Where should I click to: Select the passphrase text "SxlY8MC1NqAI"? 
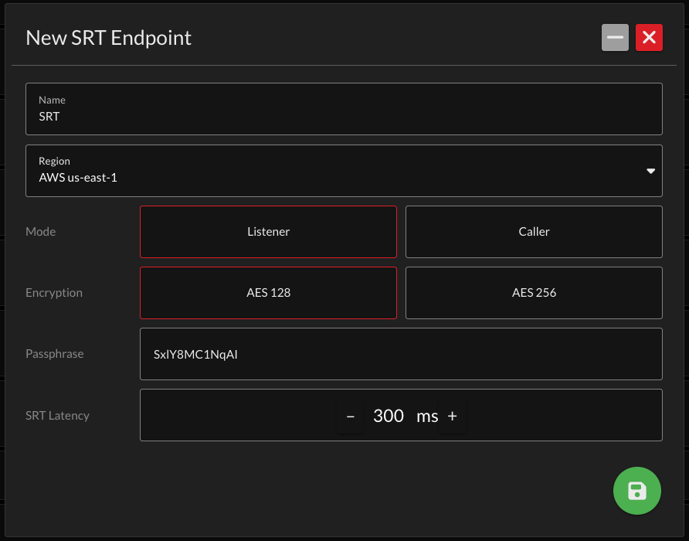tap(194, 354)
